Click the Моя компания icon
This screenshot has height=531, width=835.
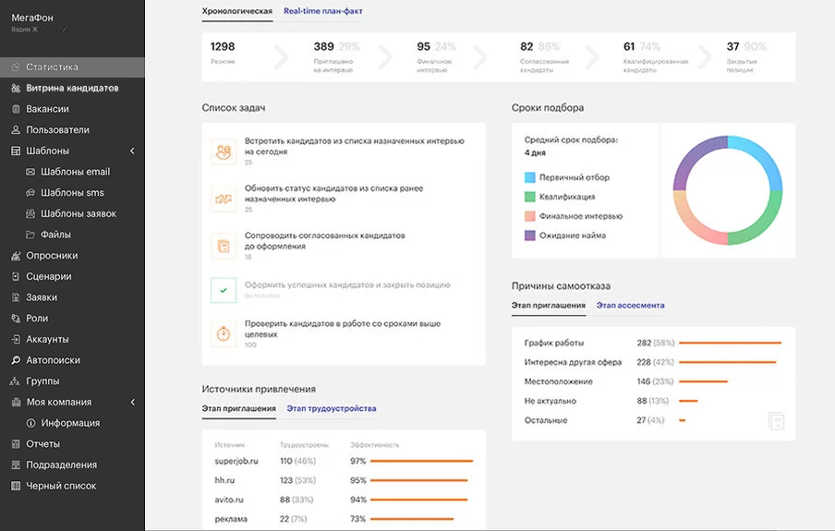[x=16, y=402]
